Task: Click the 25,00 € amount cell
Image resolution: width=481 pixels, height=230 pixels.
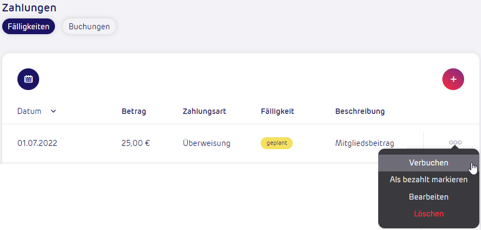Action: 135,143
